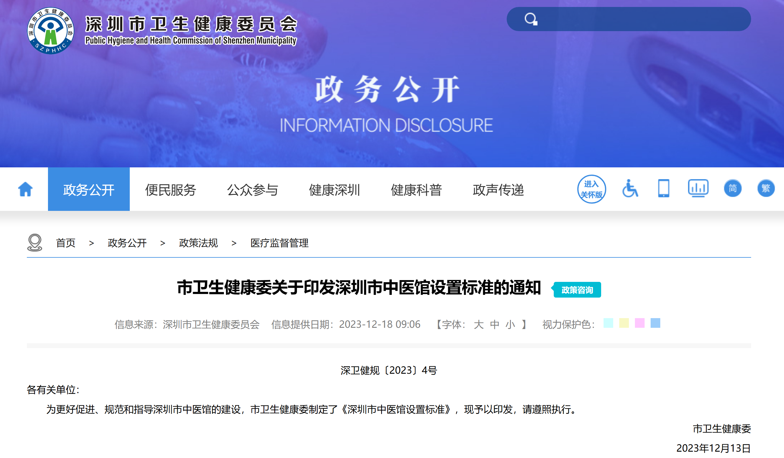The width and height of the screenshot is (784, 458).
Task: Open the mobile phone version icon
Action: pos(664,189)
